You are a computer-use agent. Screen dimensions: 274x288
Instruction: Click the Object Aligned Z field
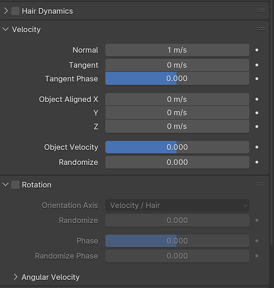(177, 126)
